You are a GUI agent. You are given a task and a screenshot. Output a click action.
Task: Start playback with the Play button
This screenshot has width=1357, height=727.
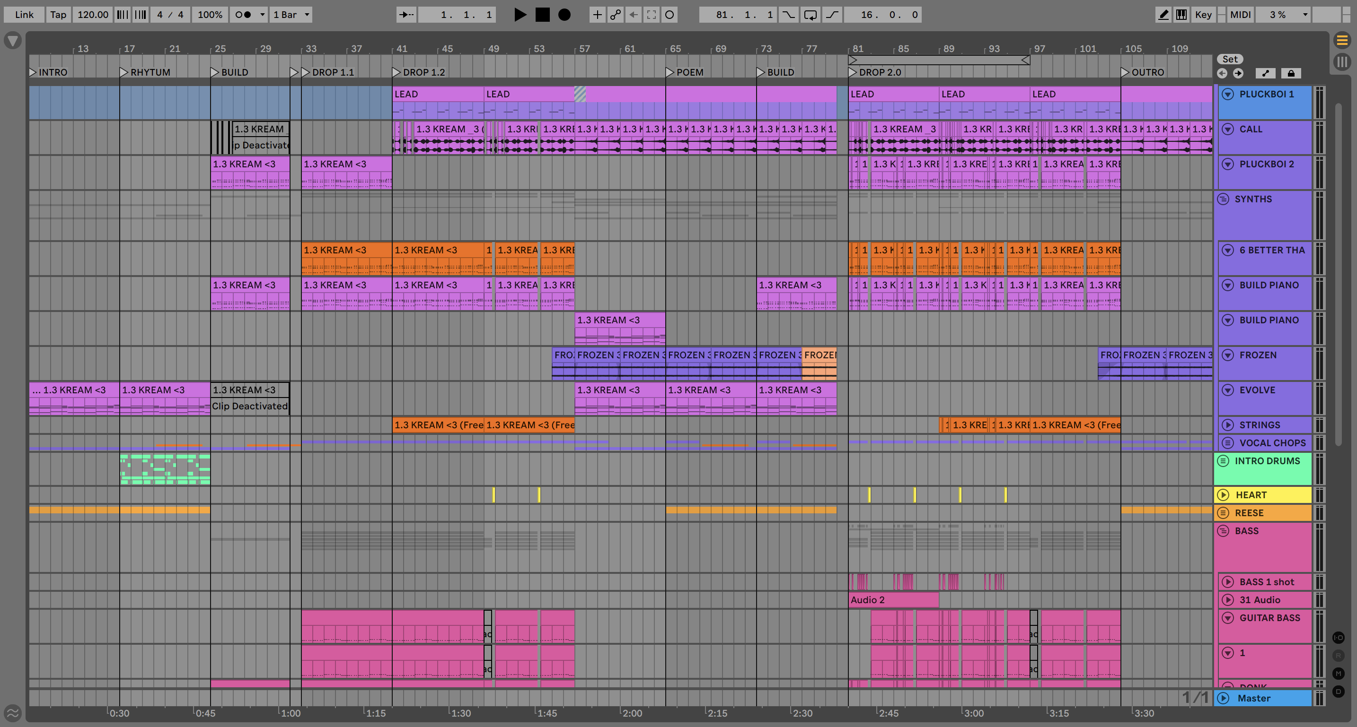click(520, 15)
